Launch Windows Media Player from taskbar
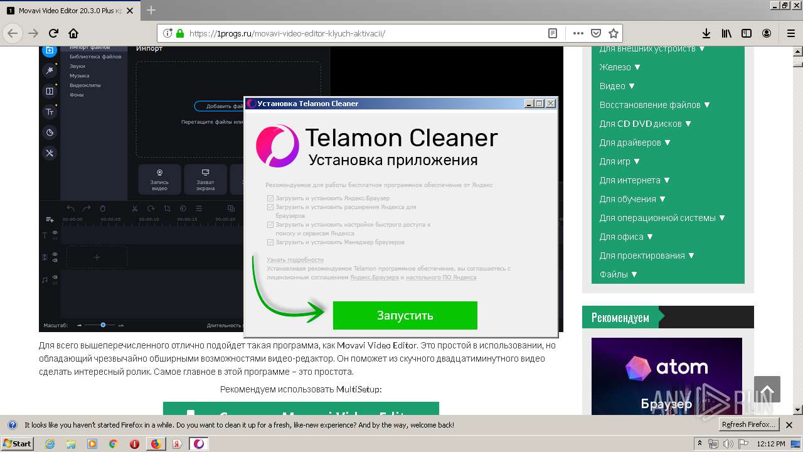This screenshot has height=452, width=803. (x=92, y=444)
